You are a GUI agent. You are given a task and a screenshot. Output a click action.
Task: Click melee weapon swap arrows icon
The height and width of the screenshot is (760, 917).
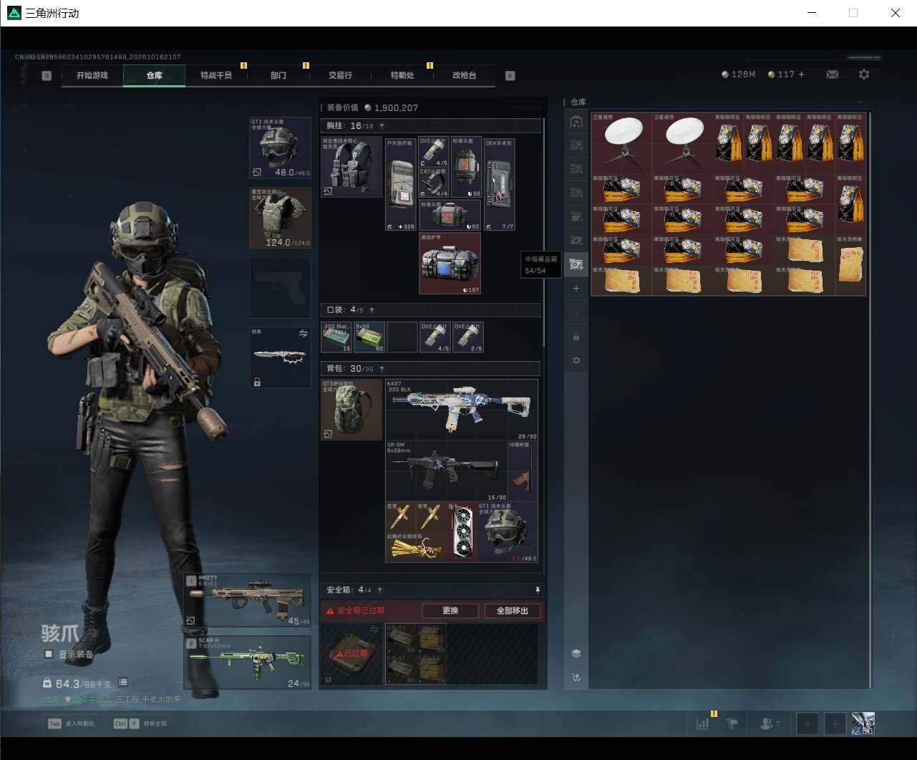[303, 334]
